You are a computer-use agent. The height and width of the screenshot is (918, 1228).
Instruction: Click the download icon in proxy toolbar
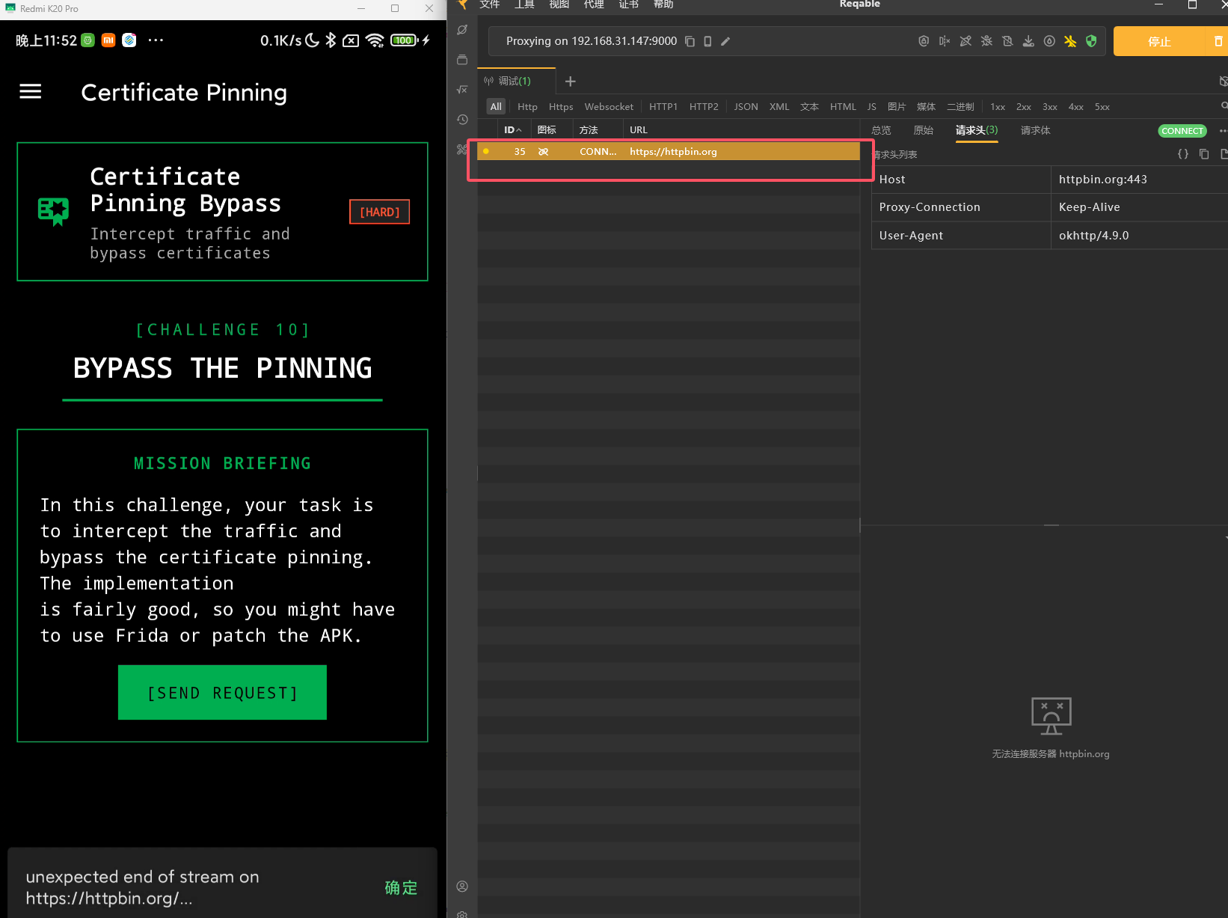coord(1028,41)
